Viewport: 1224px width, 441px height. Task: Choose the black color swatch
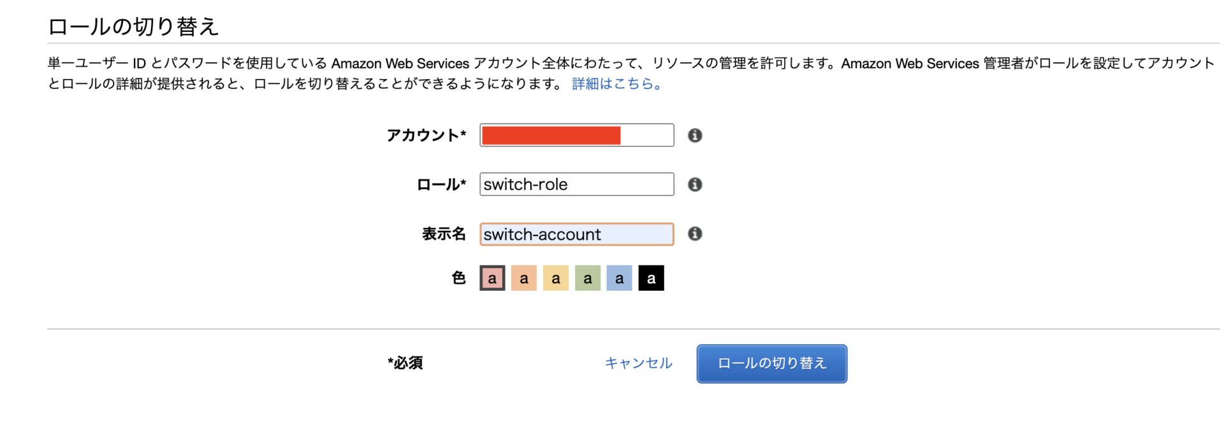pos(651,278)
